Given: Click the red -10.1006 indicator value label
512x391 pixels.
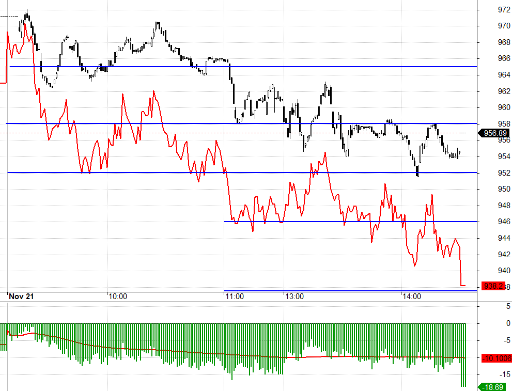Looking at the screenshot, I should [x=497, y=358].
